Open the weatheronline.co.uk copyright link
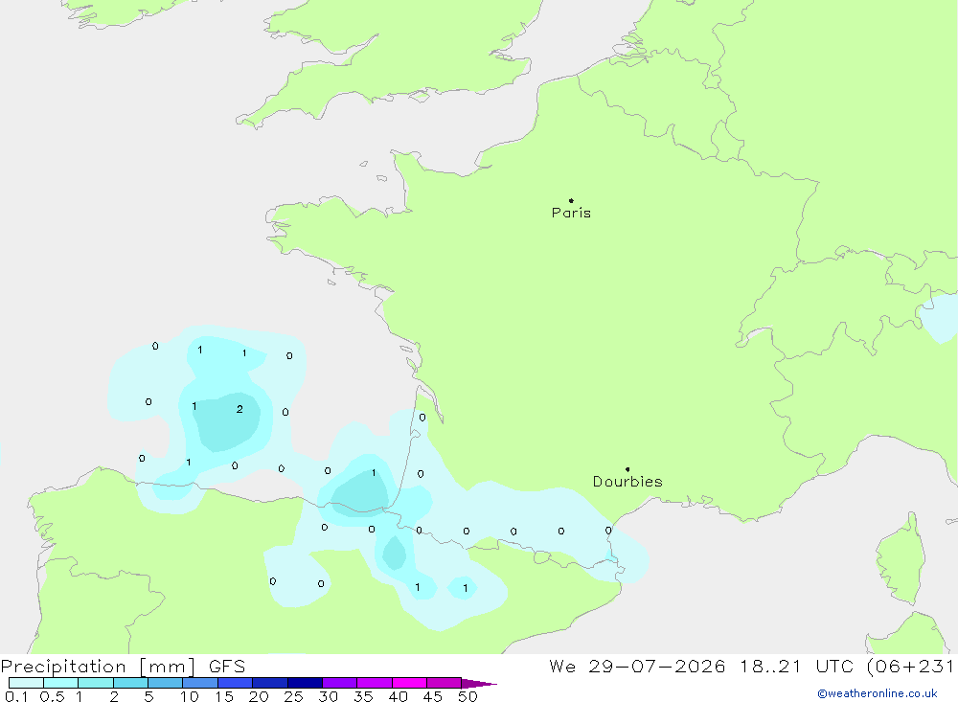 pyautogui.click(x=877, y=693)
